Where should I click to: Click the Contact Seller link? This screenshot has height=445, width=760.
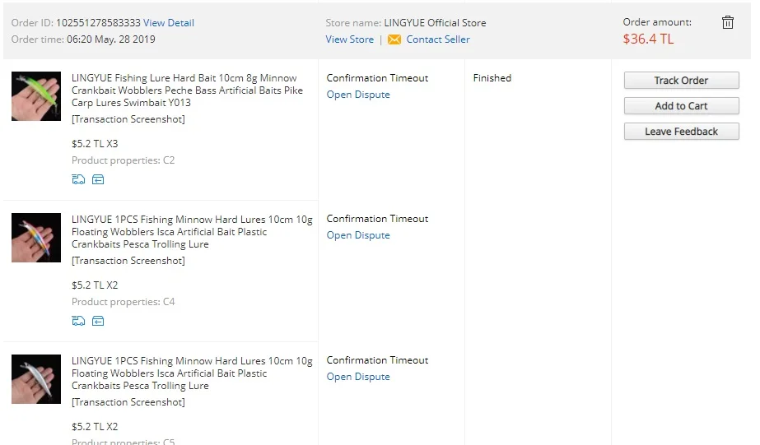pos(438,39)
